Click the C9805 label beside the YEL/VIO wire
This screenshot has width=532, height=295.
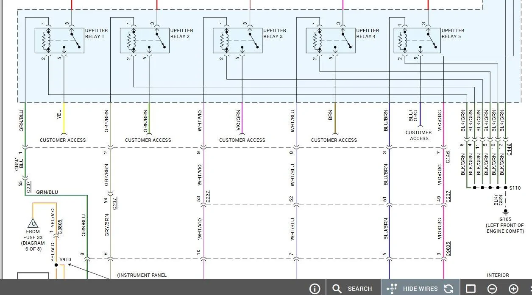[60, 227]
